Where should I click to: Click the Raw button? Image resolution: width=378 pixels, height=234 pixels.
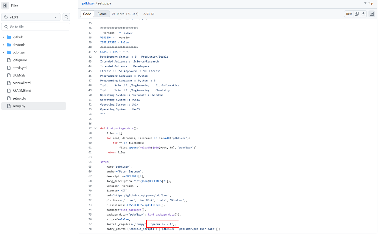tap(349, 14)
